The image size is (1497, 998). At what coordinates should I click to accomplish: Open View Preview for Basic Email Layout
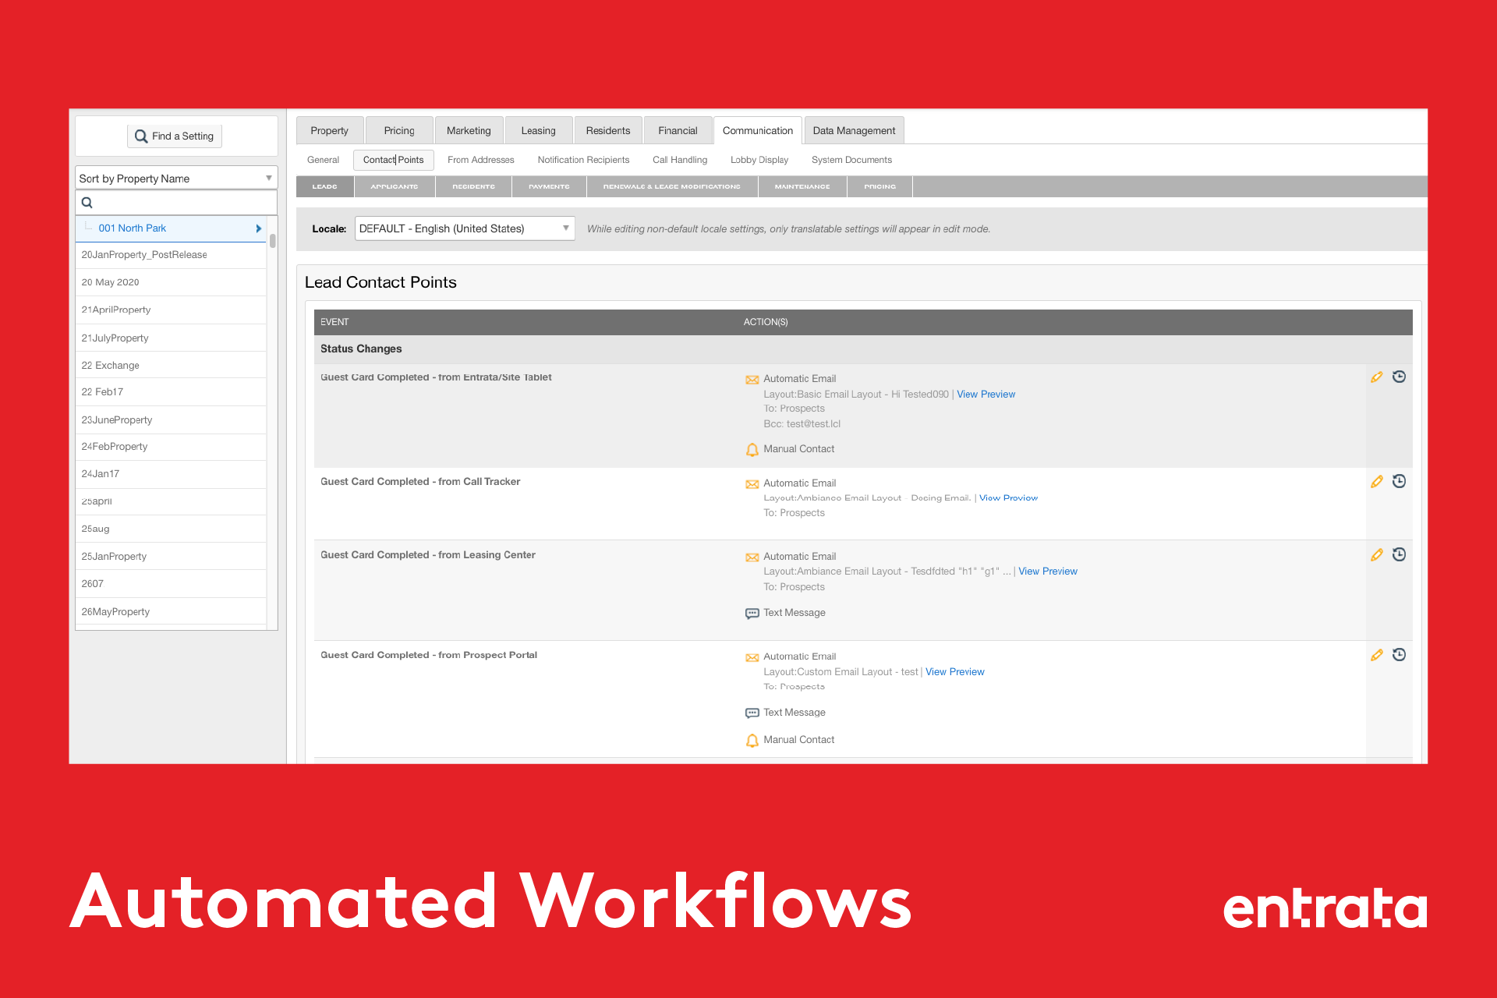[986, 395]
